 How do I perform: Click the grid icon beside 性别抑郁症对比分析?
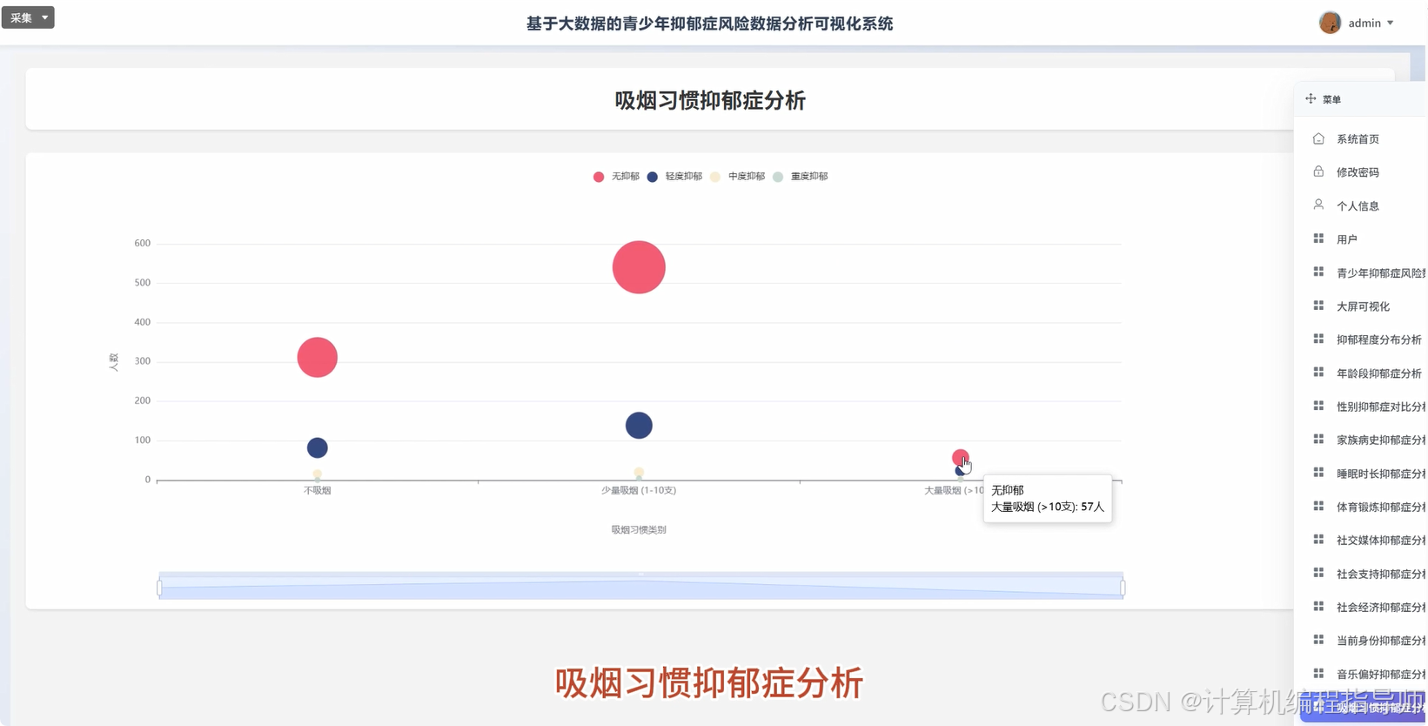click(1318, 406)
